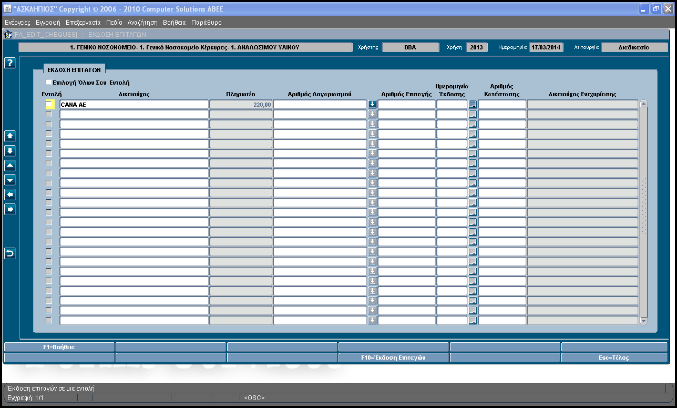Viewport: 677px width, 408px height.
Task: Click the ΓΕΝΙΚΟ ΝΟΣΟΚΟΜΕΙΟ header field
Action: (x=185, y=47)
